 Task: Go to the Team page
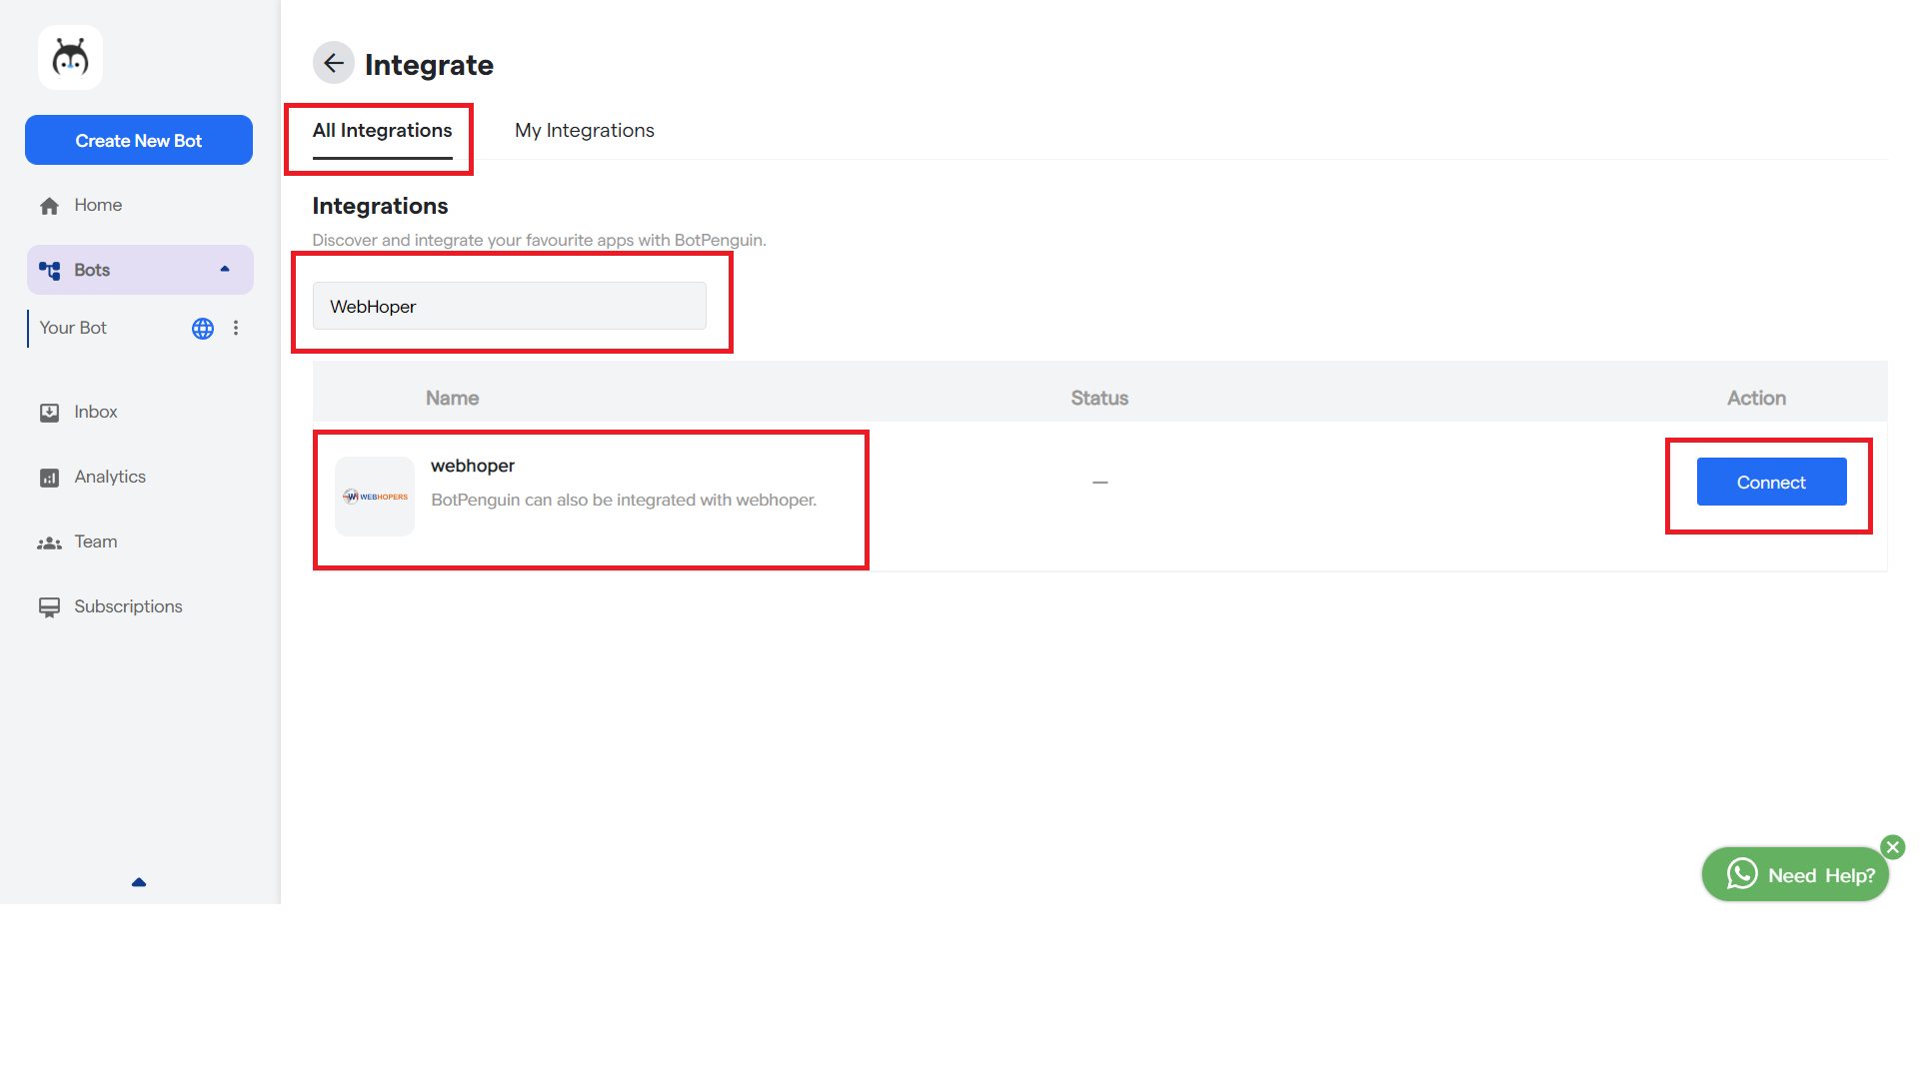[x=95, y=541]
